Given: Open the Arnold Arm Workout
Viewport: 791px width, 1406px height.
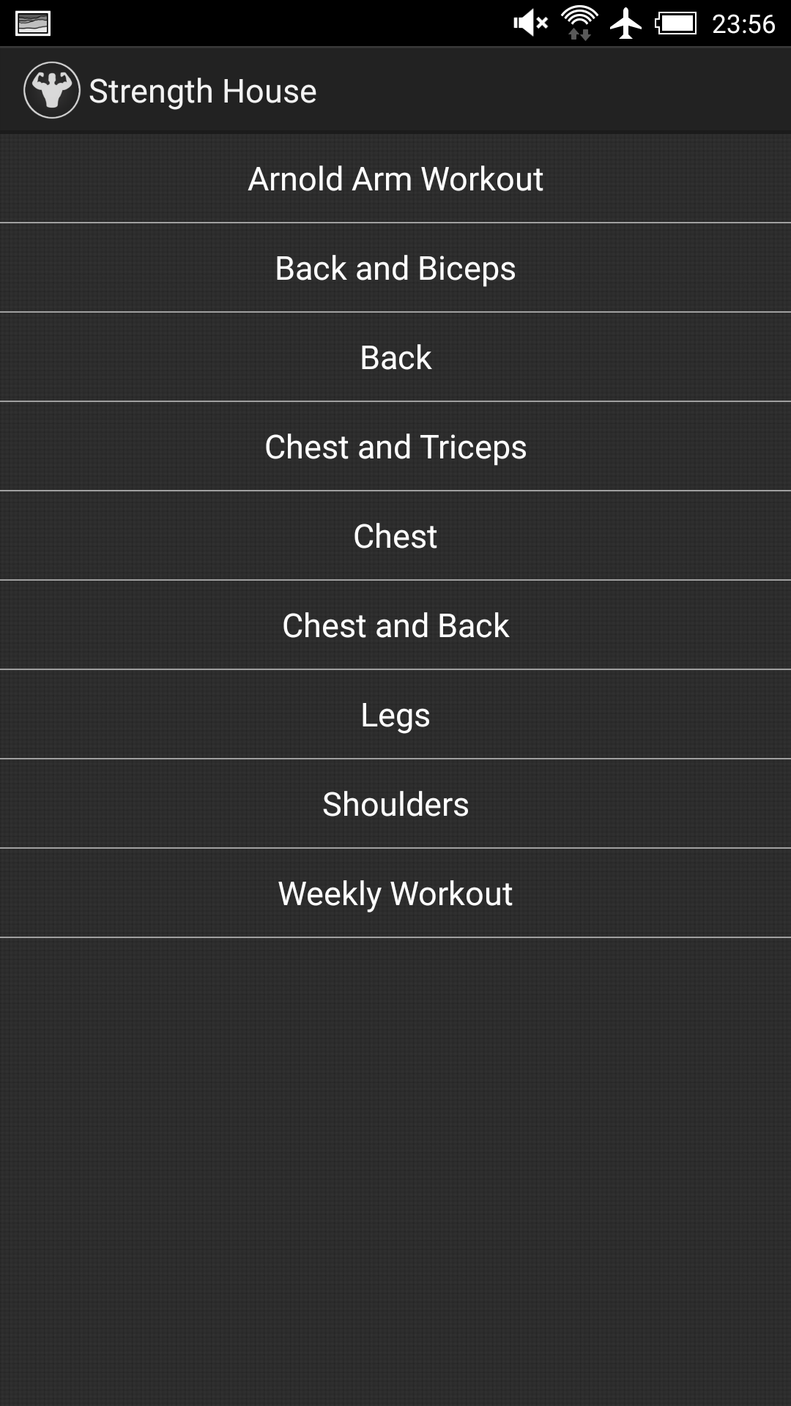Looking at the screenshot, I should click(395, 178).
